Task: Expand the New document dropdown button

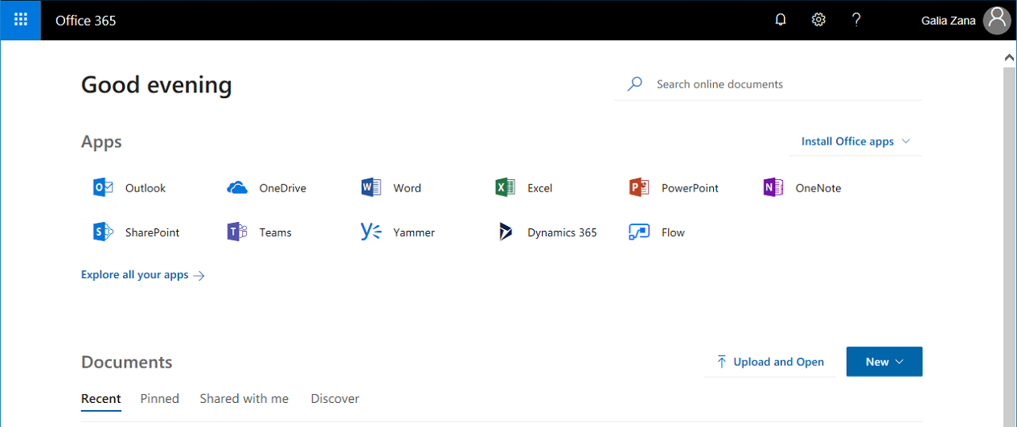Action: coord(884,362)
